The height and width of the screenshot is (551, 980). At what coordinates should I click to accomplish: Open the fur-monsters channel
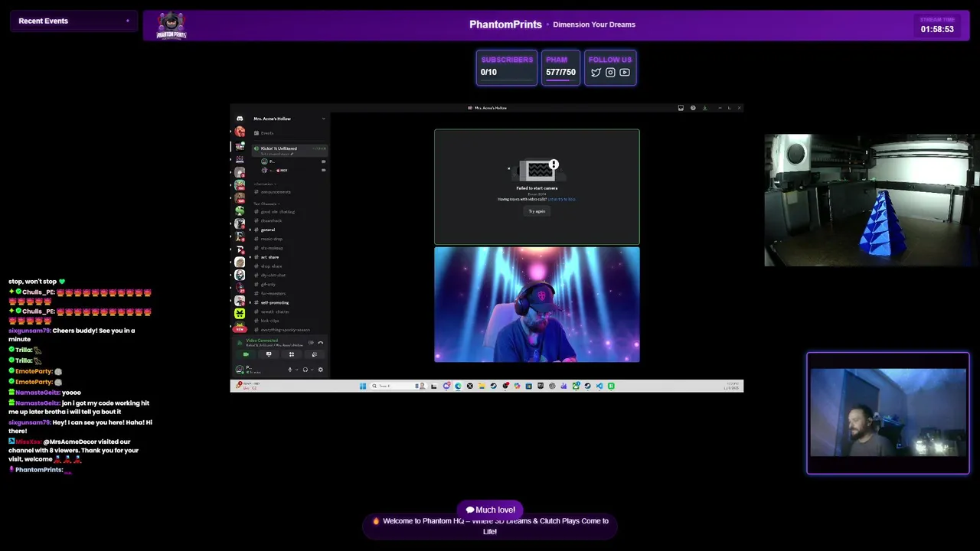coord(289,293)
